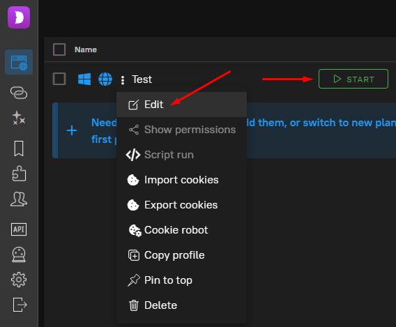Open the sparkles sidebar icon

pyautogui.click(x=19, y=118)
